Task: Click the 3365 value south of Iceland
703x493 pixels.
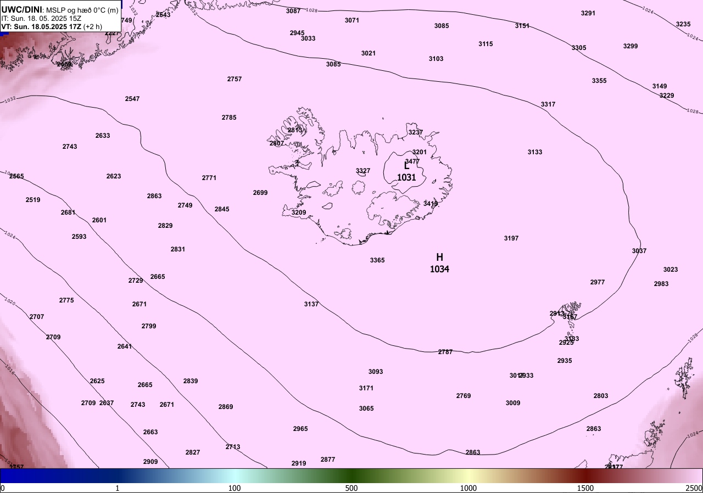Action: [x=377, y=260]
